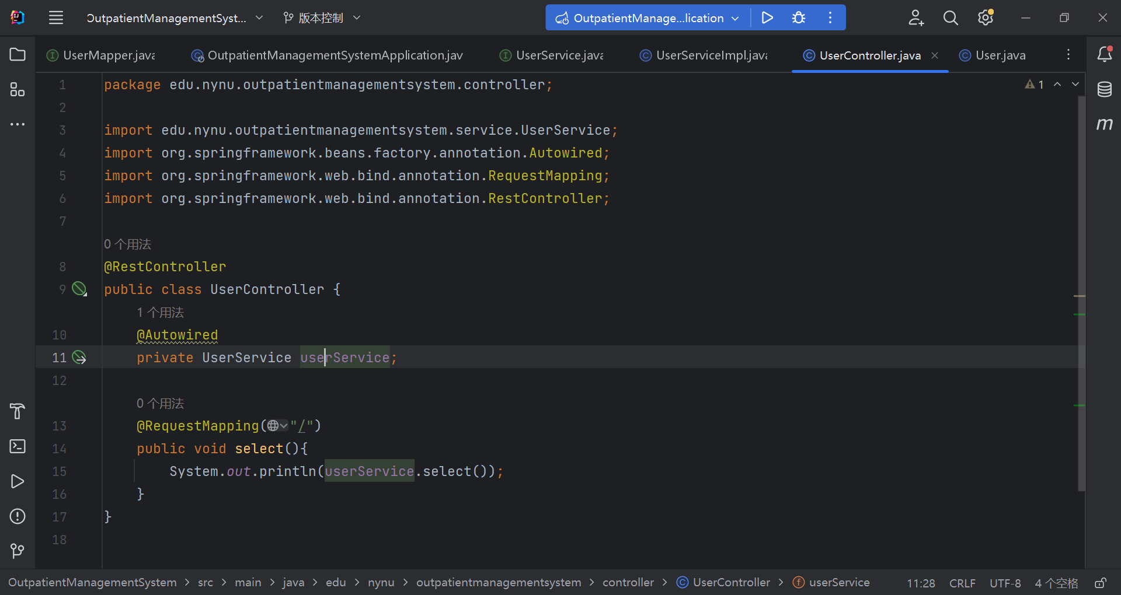This screenshot has width=1121, height=595.
Task: Change the 4 个空格 indent setting
Action: [1056, 583]
